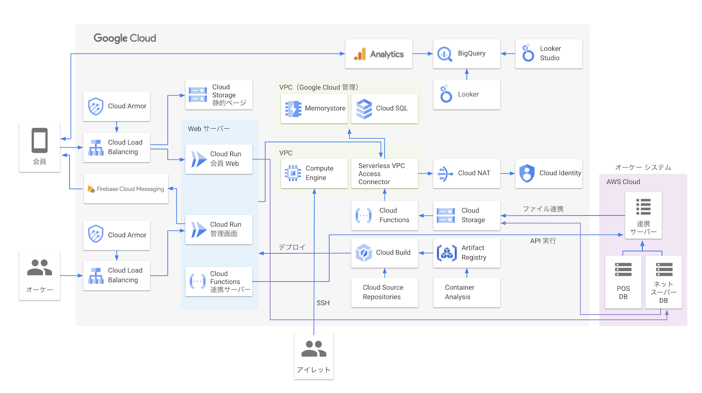702x393 pixels.
Task: Click the Memorystore icon
Action: pos(293,109)
